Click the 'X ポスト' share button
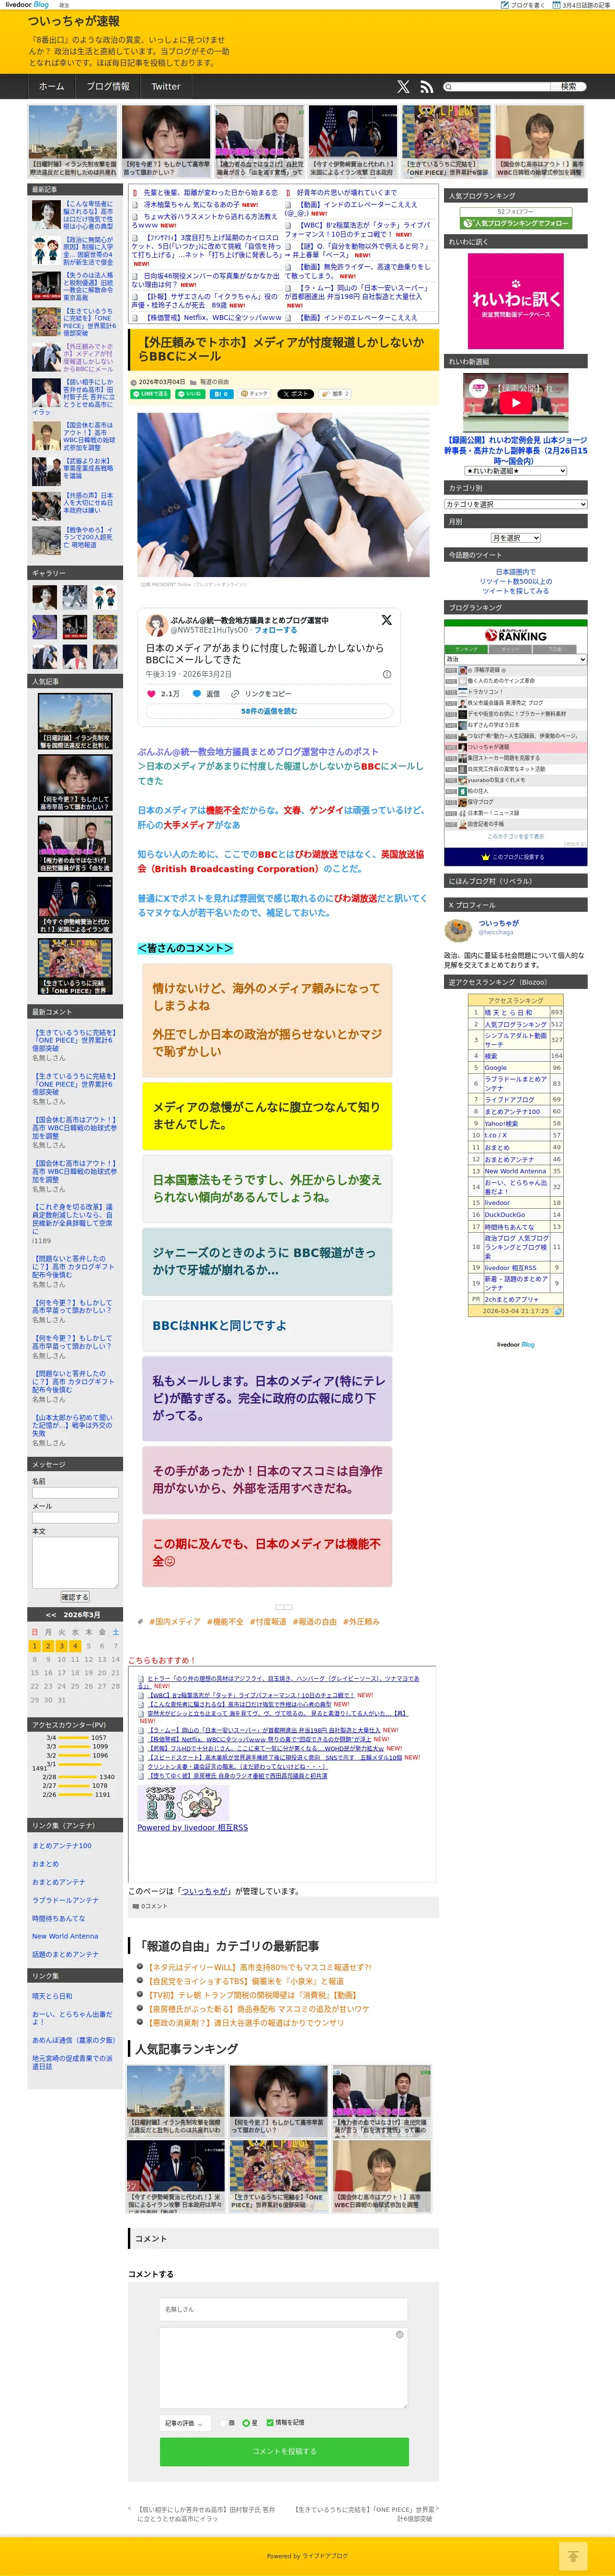Screen dimensions: 615x2576 tap(295, 394)
